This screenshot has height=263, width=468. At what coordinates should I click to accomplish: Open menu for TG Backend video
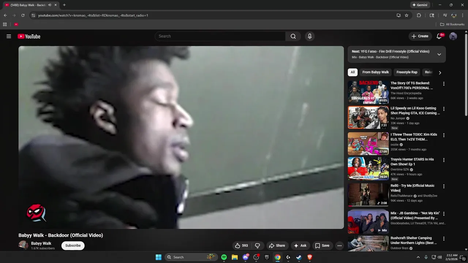tap(444, 84)
